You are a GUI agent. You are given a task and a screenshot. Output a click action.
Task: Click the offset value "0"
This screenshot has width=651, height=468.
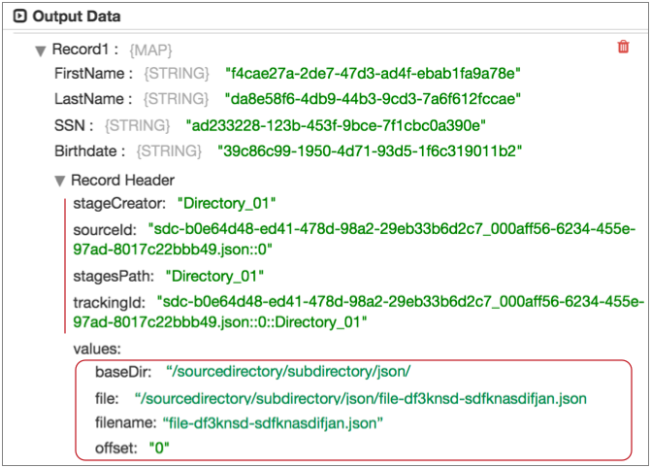point(158,449)
